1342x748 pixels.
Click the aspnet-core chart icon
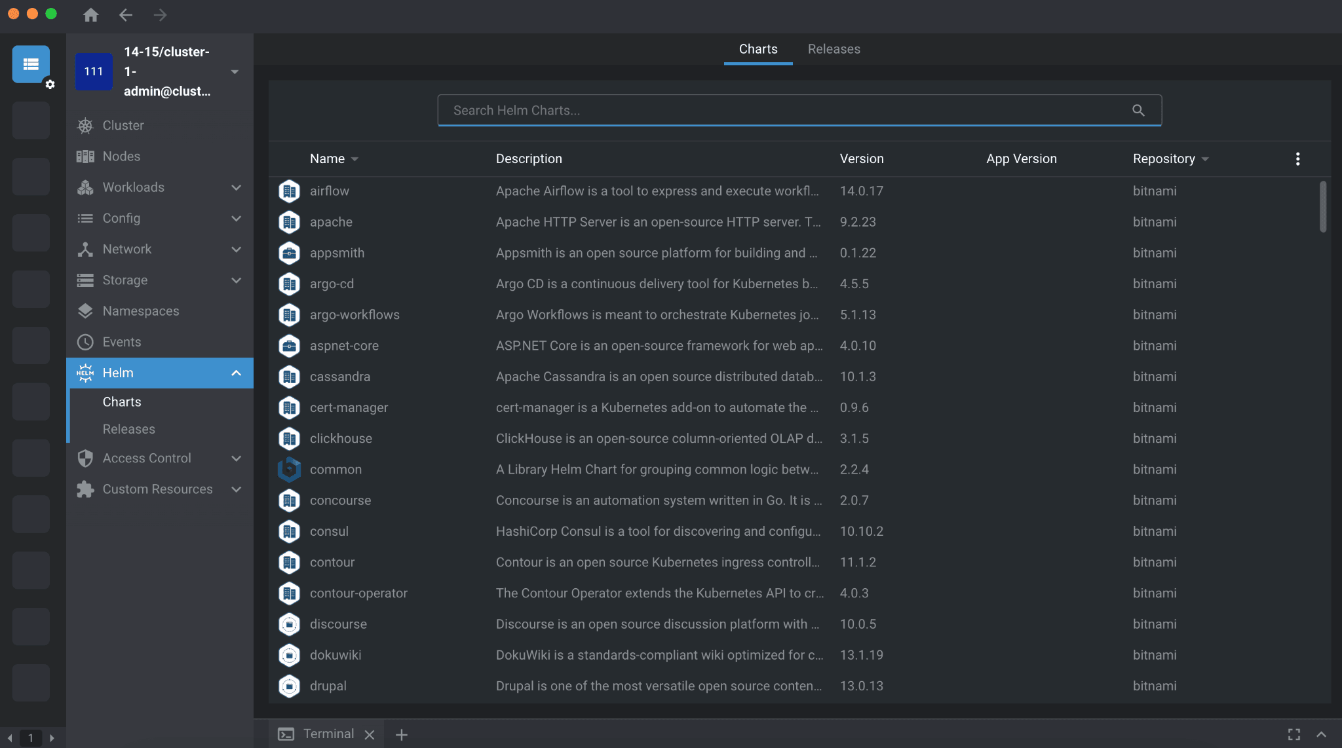click(289, 346)
